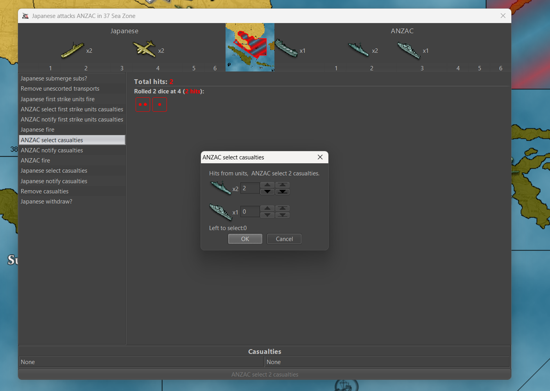
Task: Close the Japanese attacks ANZAC battle window
Action: coord(503,16)
